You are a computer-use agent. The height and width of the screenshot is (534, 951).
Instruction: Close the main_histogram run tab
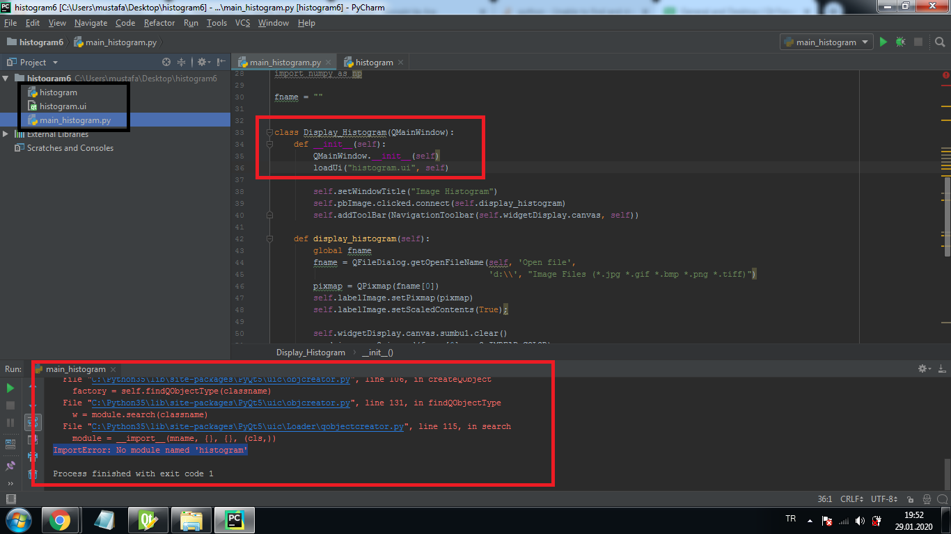(111, 369)
